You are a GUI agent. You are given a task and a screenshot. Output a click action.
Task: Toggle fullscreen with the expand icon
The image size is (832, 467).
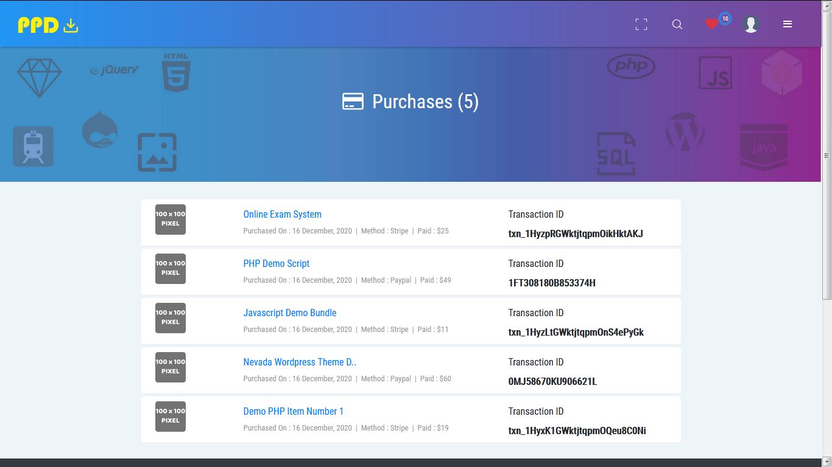coord(641,24)
